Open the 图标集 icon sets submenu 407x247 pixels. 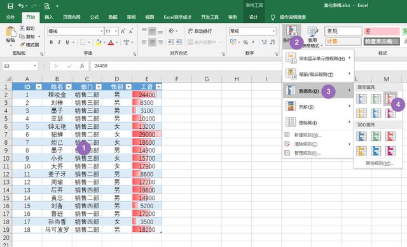[x=318, y=123]
